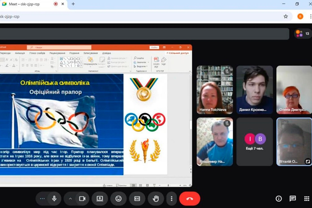Select Данил Крохма video tile

point(254,90)
